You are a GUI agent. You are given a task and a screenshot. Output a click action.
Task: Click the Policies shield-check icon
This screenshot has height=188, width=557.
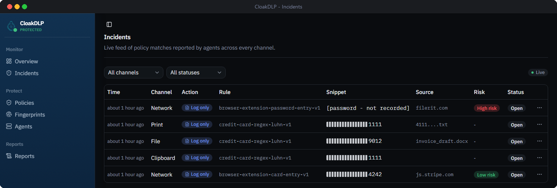coord(9,103)
